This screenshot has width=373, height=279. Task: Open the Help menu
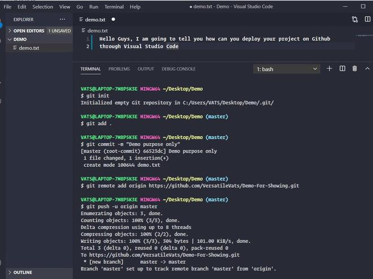(135, 7)
